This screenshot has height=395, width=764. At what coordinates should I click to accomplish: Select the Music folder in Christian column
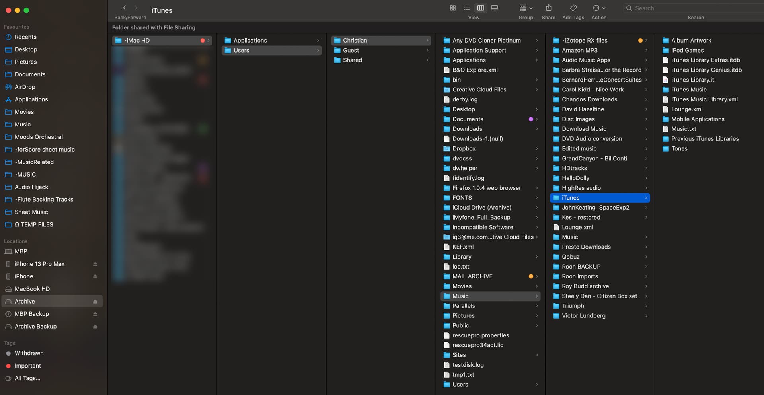coord(491,296)
